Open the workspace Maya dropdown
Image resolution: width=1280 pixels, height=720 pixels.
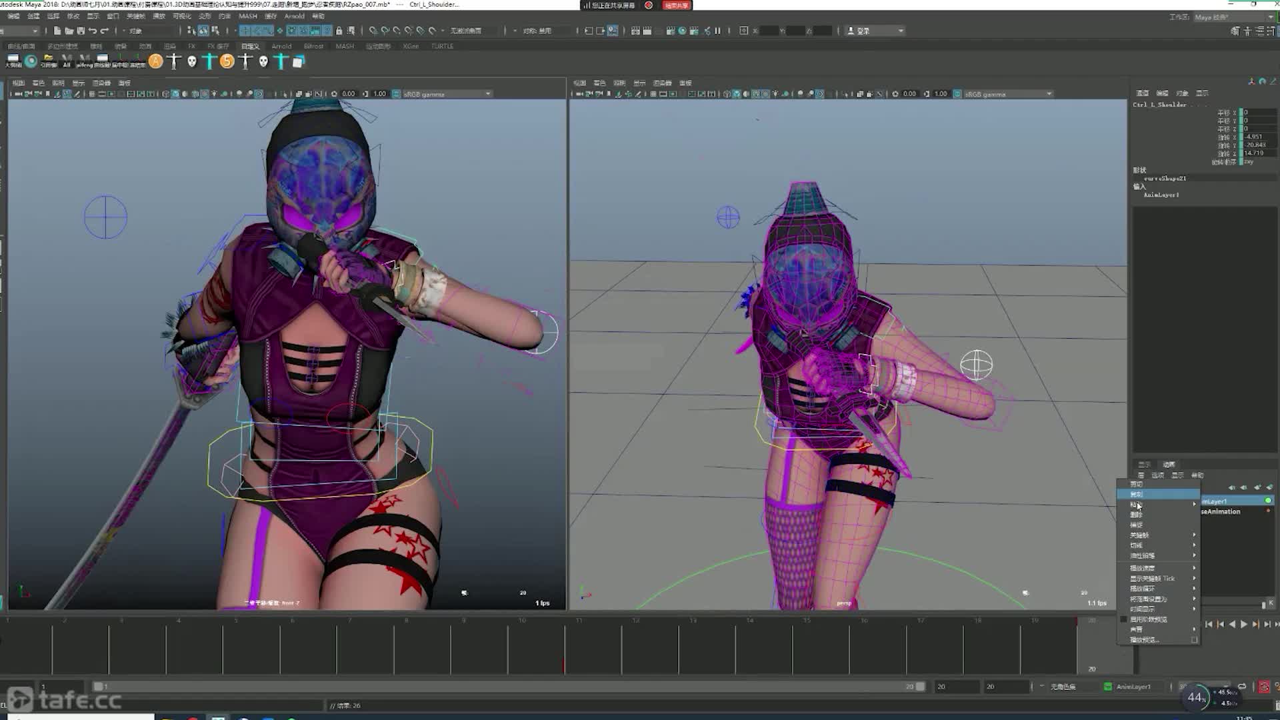click(1233, 17)
